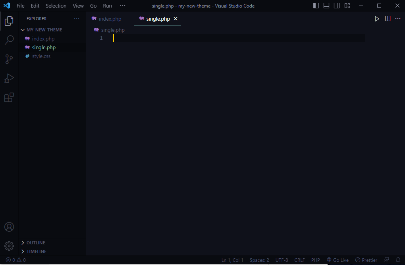Open the Run and Debug view

[x=9, y=78]
